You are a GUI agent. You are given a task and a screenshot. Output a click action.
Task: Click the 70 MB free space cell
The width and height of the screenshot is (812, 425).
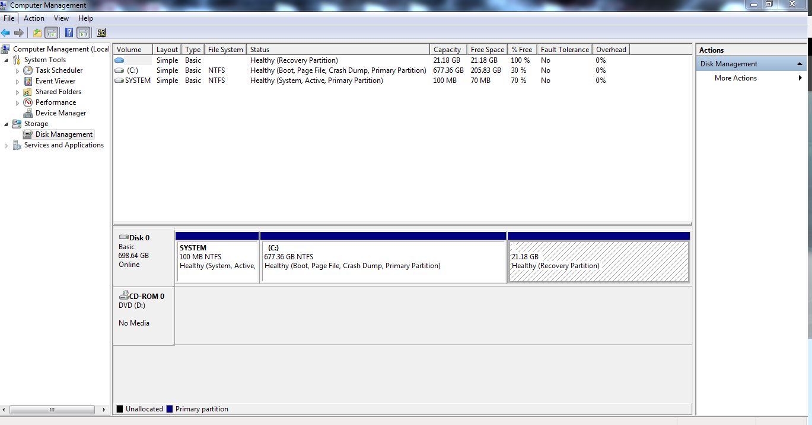tap(480, 81)
